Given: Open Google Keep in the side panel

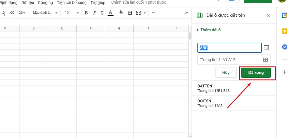Looking at the screenshot, I should (x=284, y=31).
